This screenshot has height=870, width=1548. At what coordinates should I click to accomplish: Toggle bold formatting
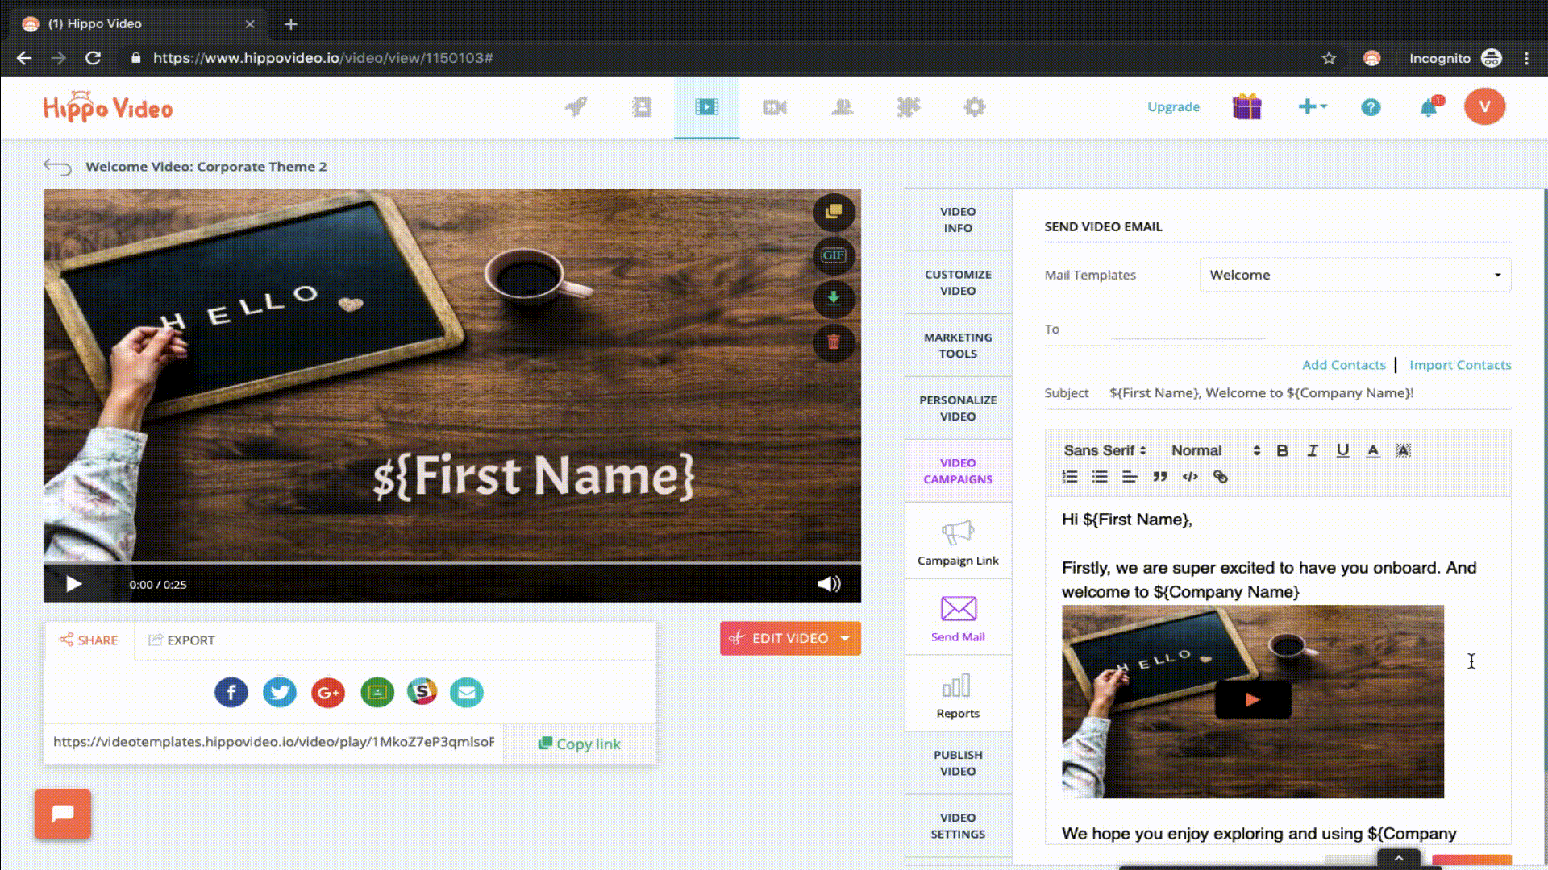tap(1282, 450)
